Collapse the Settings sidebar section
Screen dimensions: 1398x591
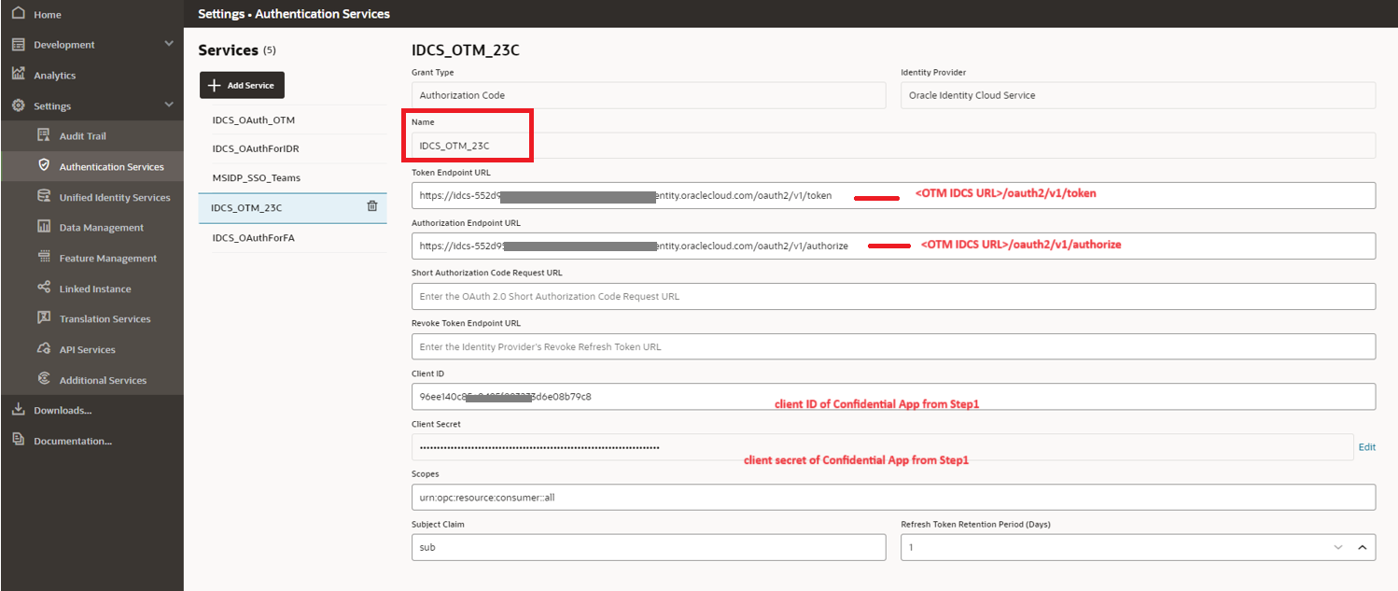pyautogui.click(x=168, y=105)
